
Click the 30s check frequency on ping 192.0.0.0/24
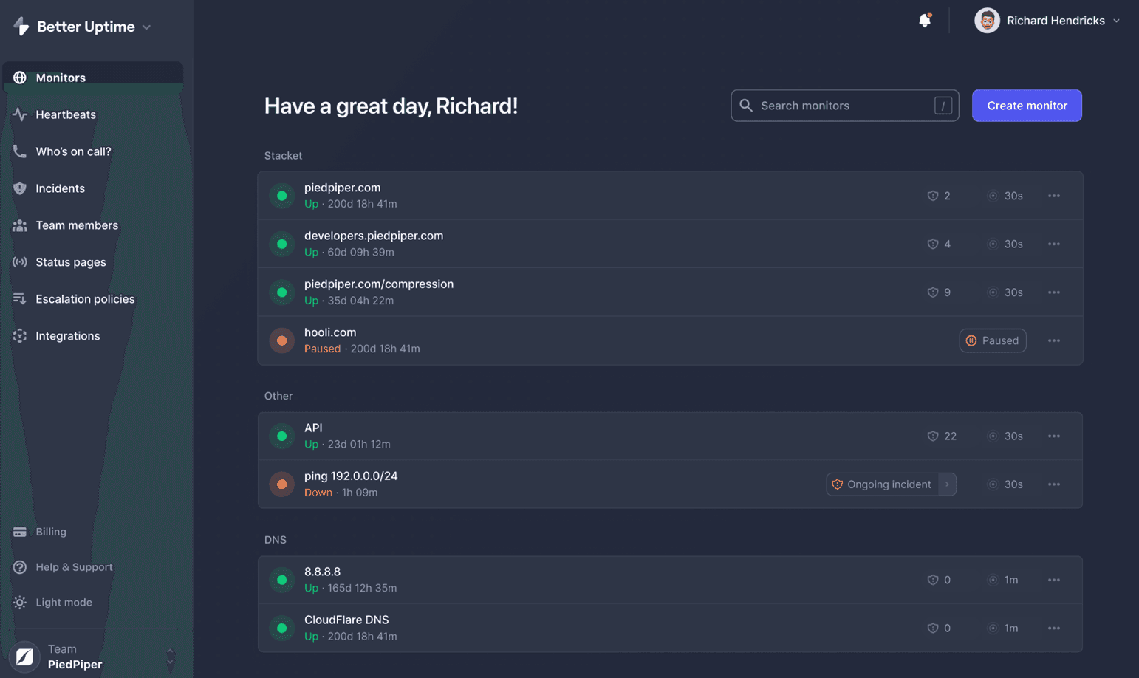tap(1005, 484)
